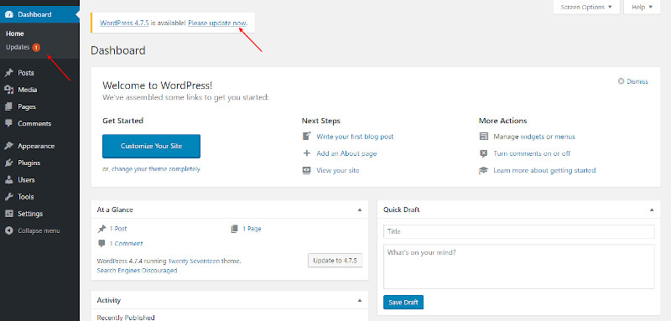Click the Tools wrench icon
Viewport: 671px width, 321px height.
[8, 197]
